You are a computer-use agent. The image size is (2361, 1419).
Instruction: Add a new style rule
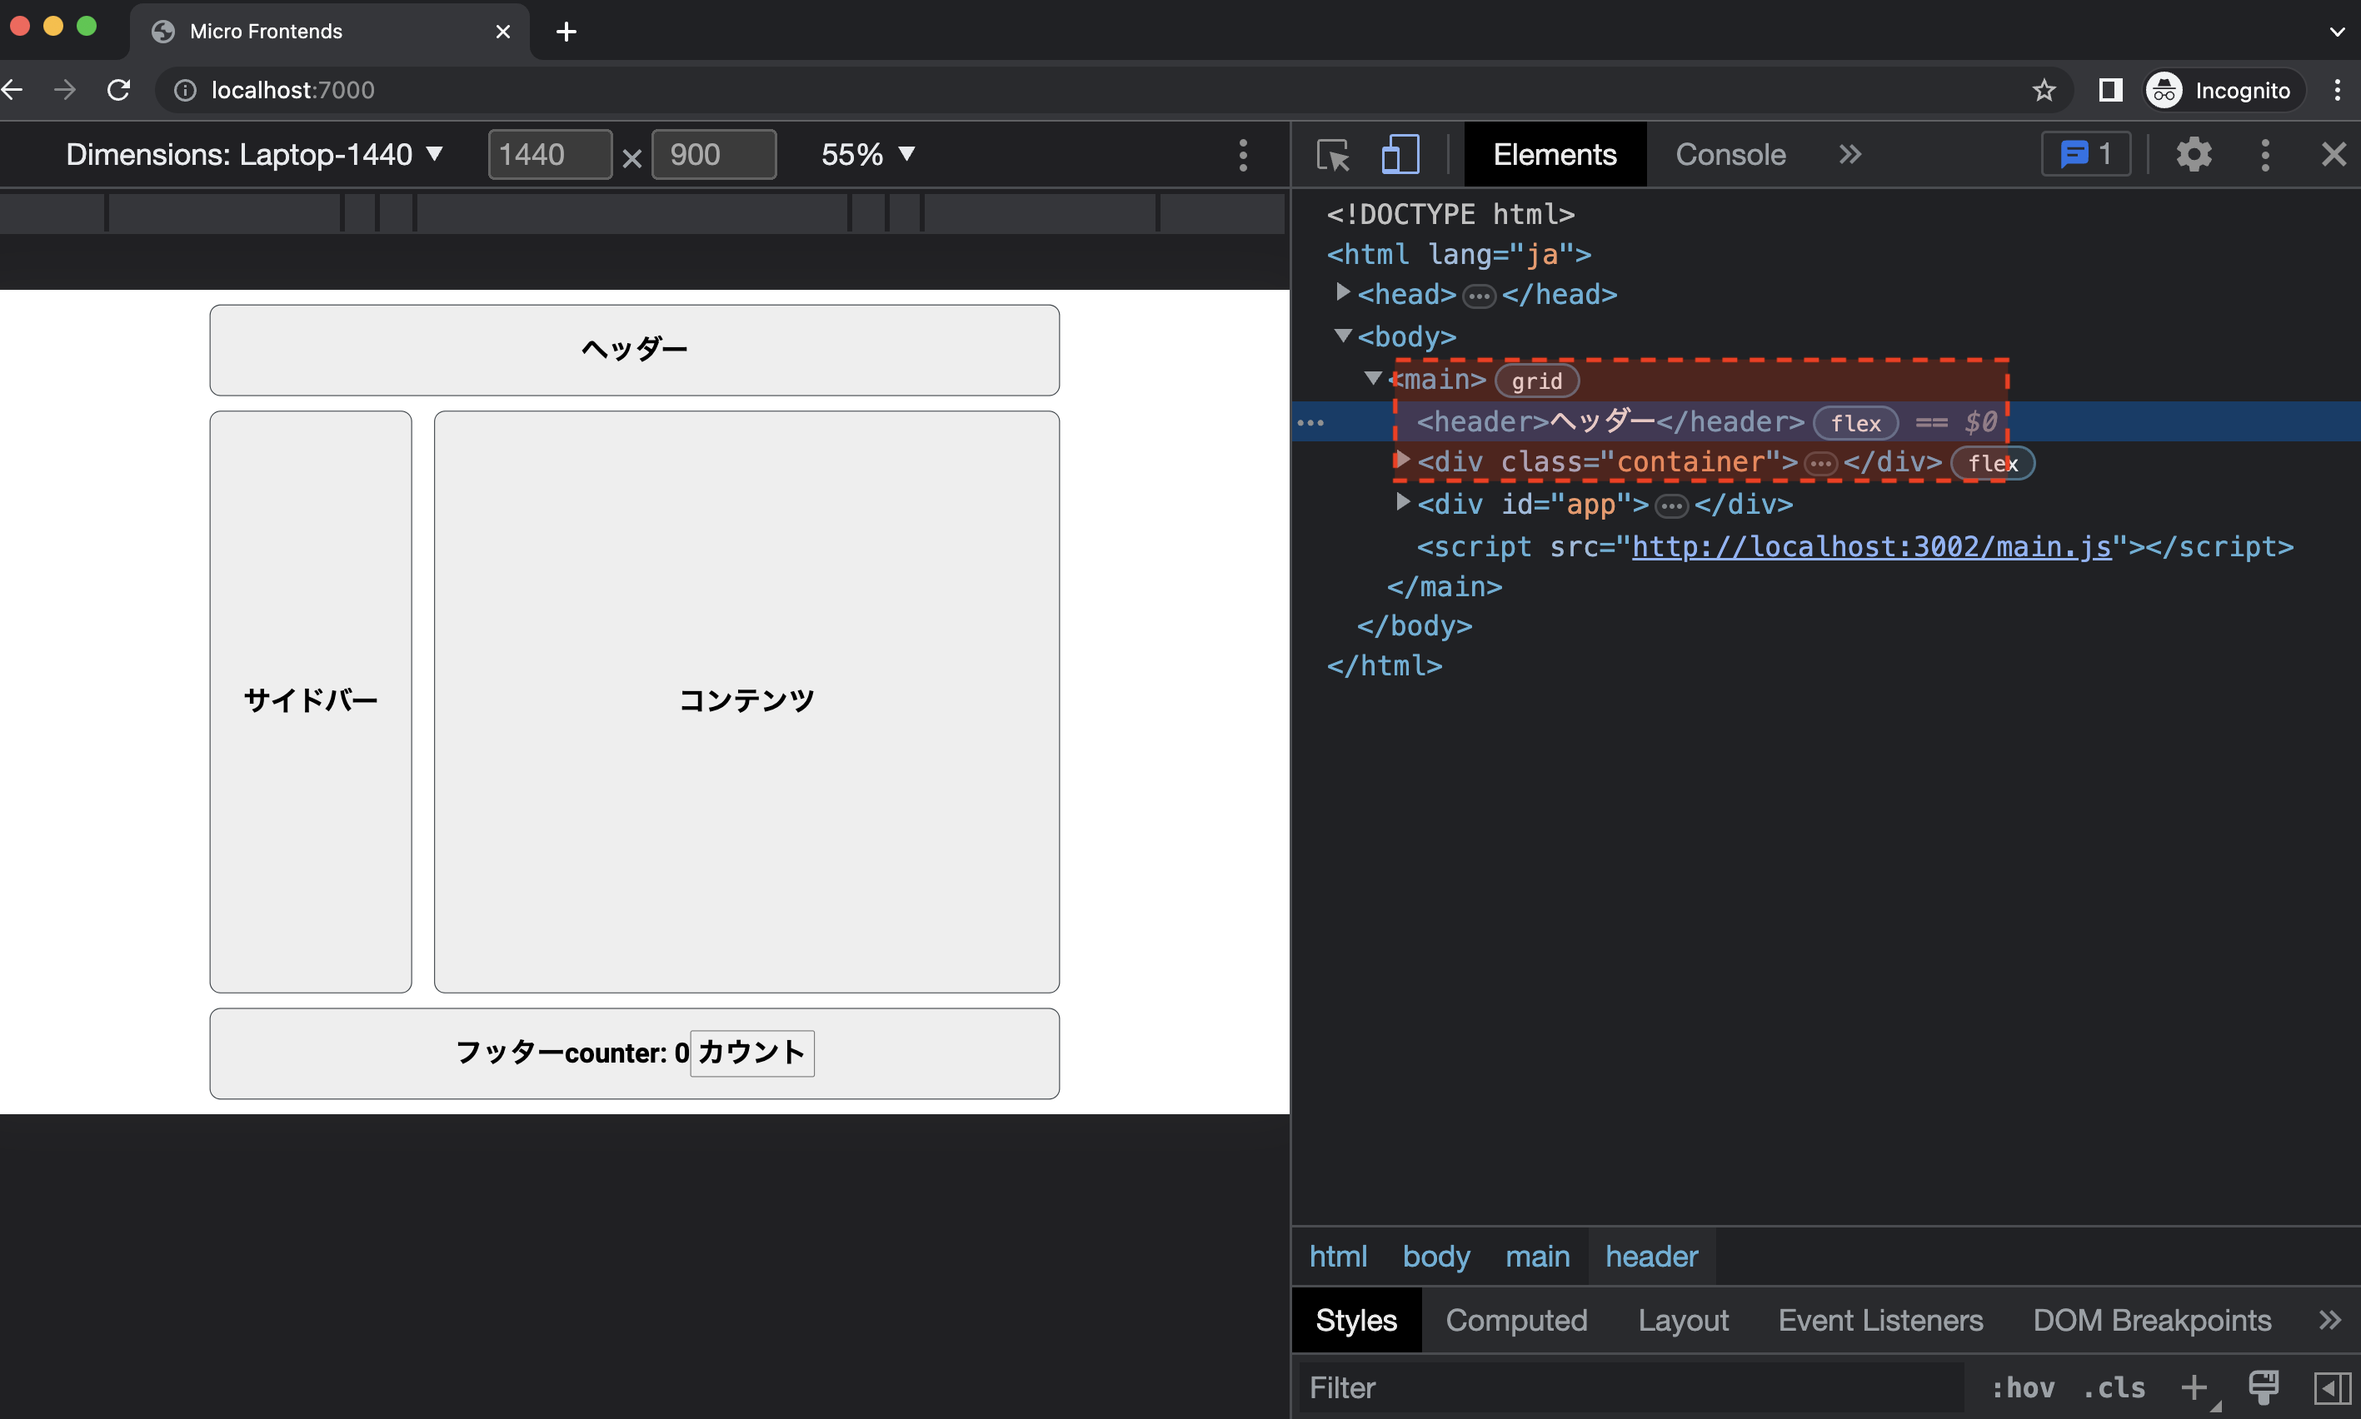tap(2195, 1387)
